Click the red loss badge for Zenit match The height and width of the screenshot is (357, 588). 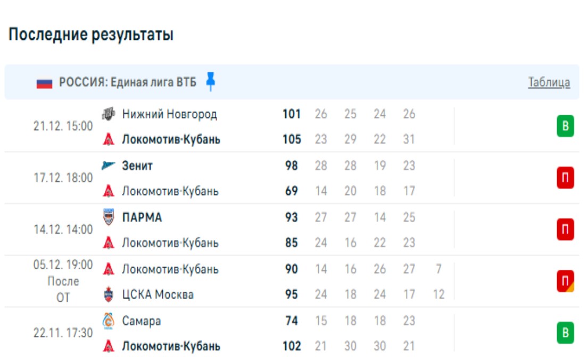click(565, 178)
